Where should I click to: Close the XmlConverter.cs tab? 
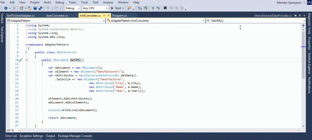tap(108, 15)
